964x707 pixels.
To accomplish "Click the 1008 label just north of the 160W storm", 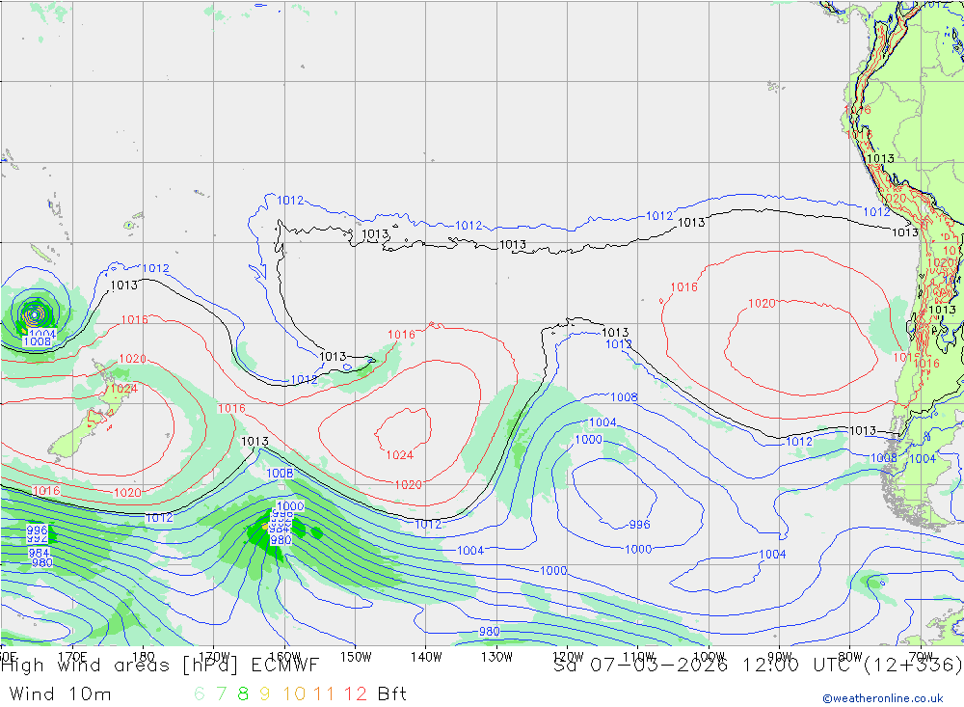I will pos(280,474).
